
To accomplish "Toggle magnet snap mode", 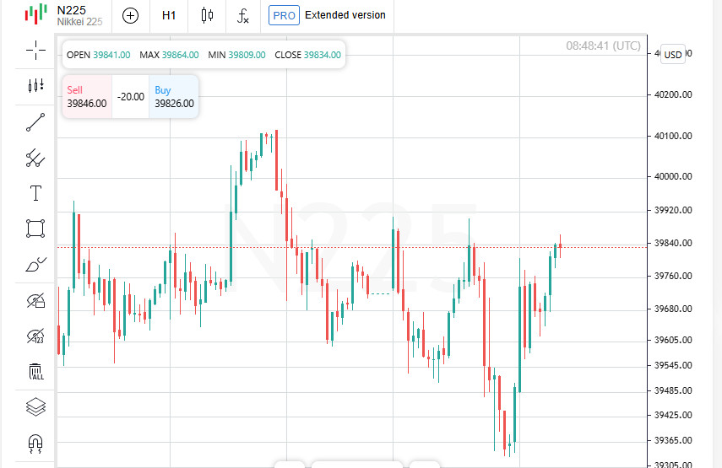I will point(35,443).
